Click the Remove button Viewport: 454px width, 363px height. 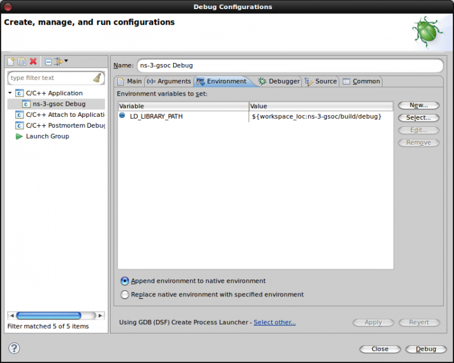(419, 143)
